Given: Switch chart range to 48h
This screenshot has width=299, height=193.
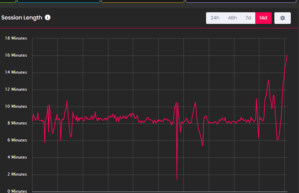Looking at the screenshot, I should [x=232, y=18].
